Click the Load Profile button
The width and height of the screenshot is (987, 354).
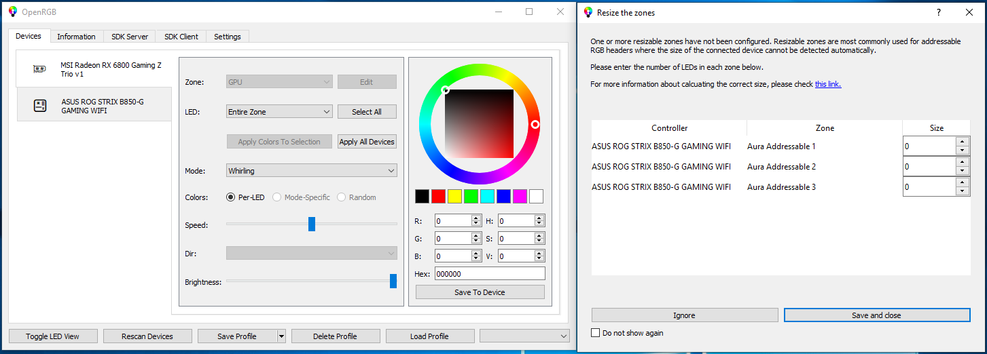click(x=430, y=336)
